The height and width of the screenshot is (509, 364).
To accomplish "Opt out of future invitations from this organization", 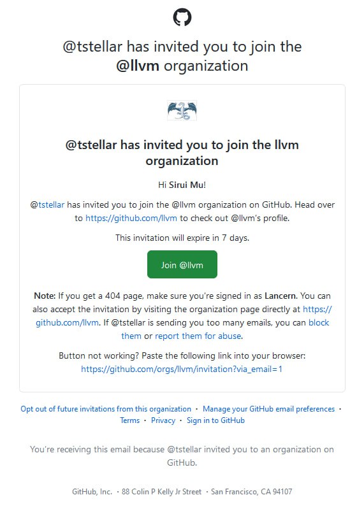I will click(x=106, y=409).
